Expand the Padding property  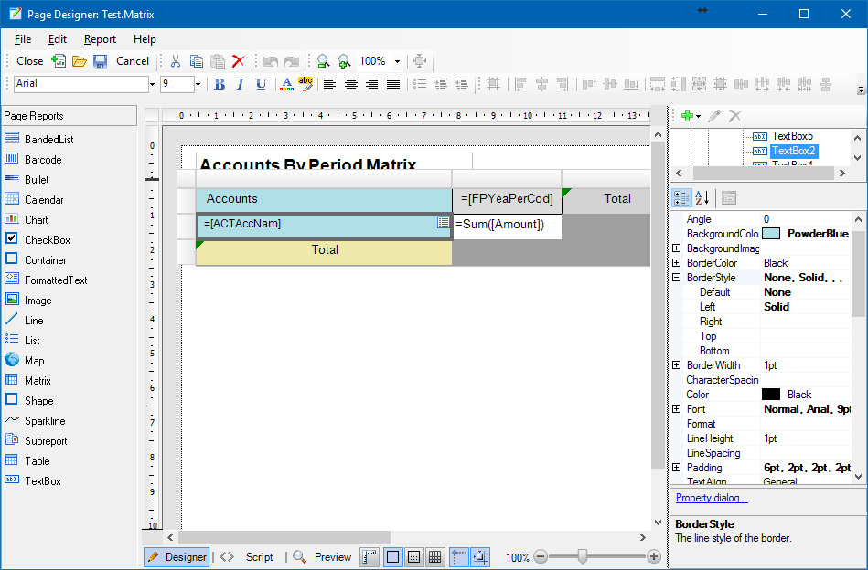[677, 467]
